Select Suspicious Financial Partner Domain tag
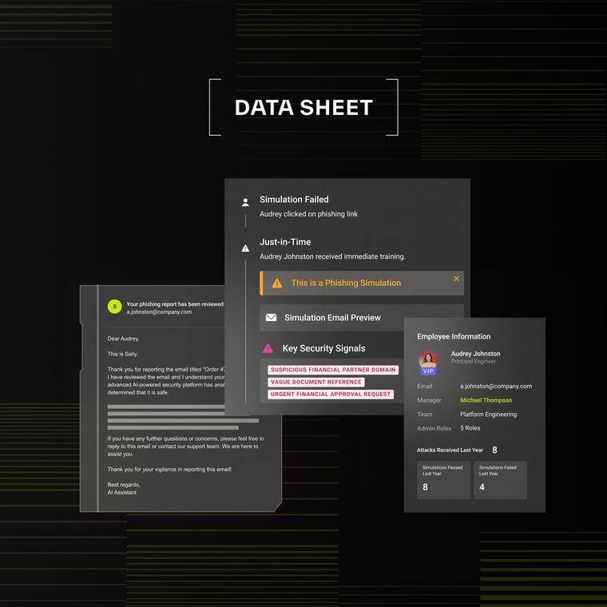This screenshot has height=607, width=607. click(332, 370)
